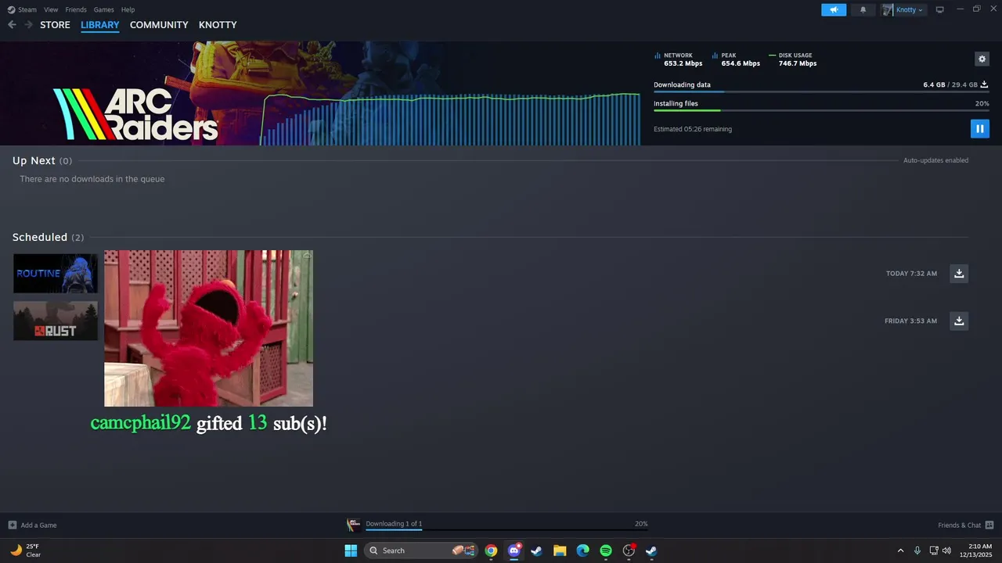Open the Windows Start menu
The image size is (1002, 563).
coord(351,550)
